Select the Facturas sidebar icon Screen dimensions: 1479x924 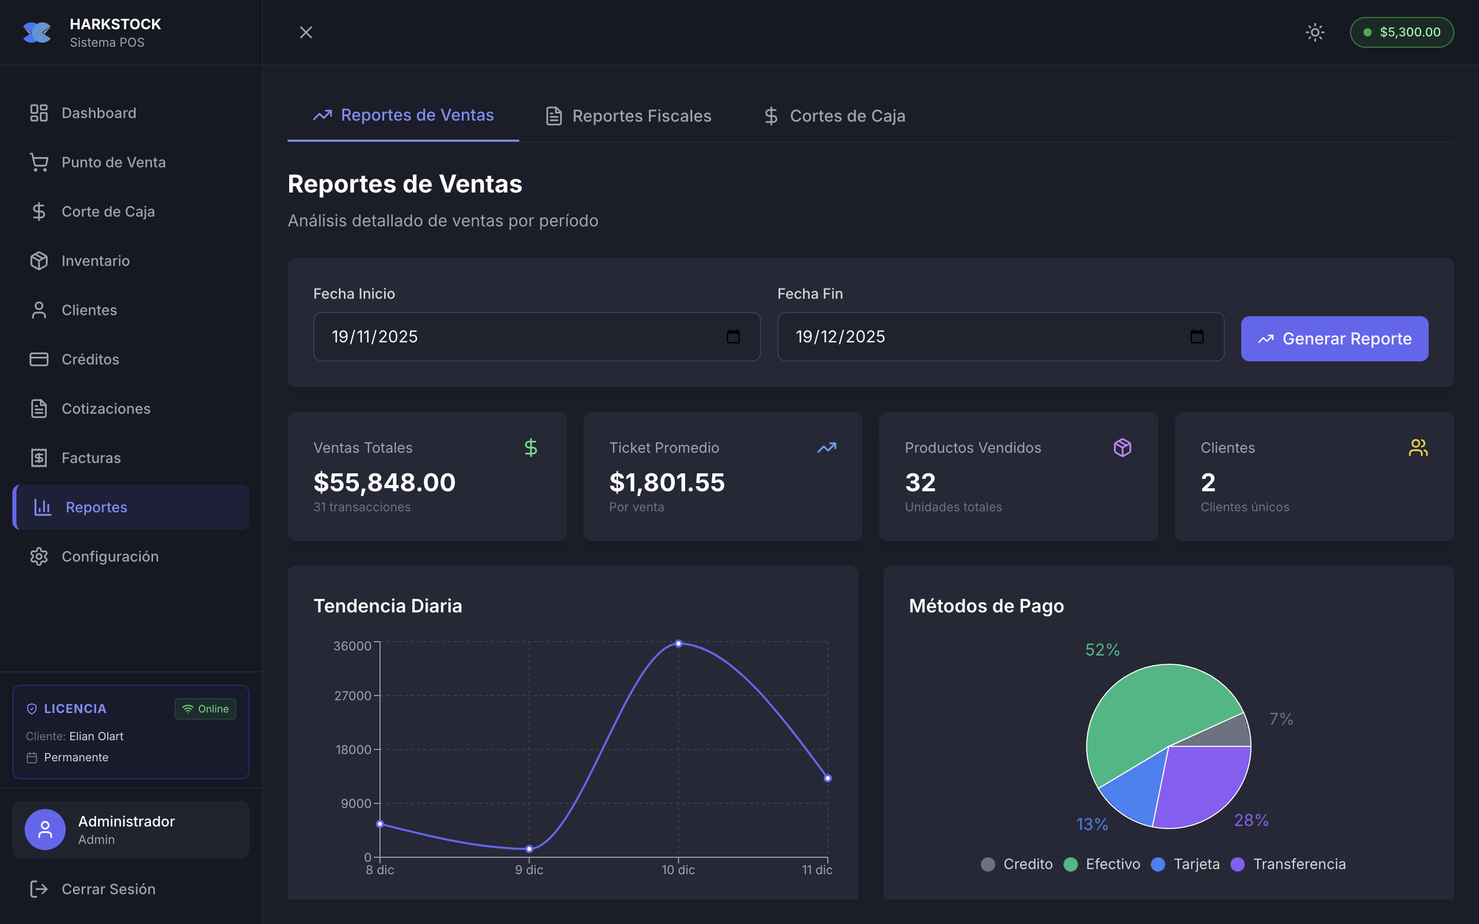[x=39, y=457]
